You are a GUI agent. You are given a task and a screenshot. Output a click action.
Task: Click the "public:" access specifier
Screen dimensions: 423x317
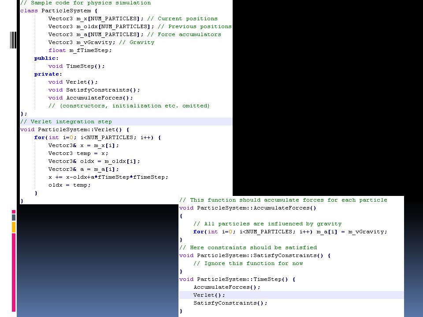tap(46, 58)
